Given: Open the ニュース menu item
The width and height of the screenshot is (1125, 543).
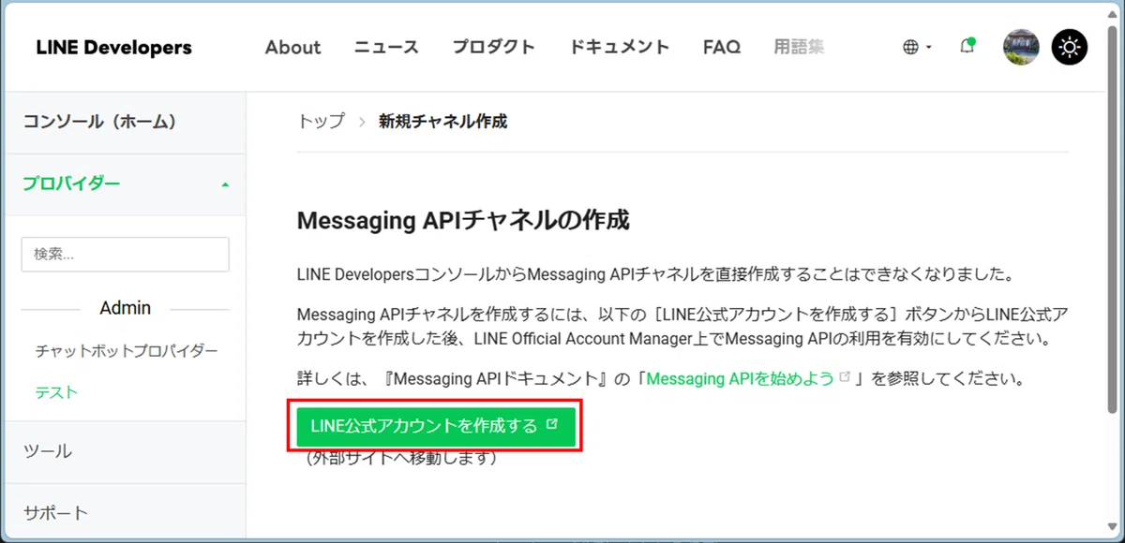Looking at the screenshot, I should pos(386,47).
